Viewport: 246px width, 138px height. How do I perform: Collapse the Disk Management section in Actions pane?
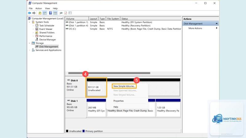tap(216, 24)
